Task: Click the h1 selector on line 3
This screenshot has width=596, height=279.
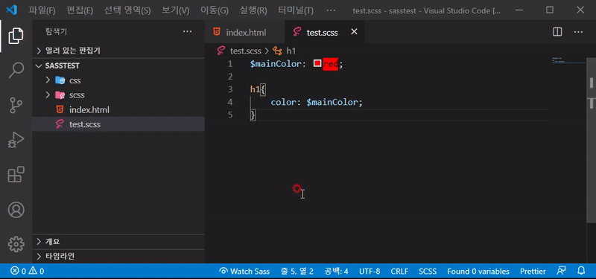Action: tap(255, 89)
